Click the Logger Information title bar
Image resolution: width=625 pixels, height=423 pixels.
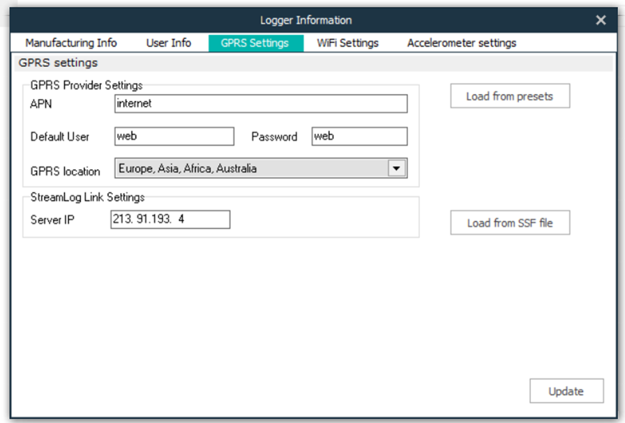(306, 20)
